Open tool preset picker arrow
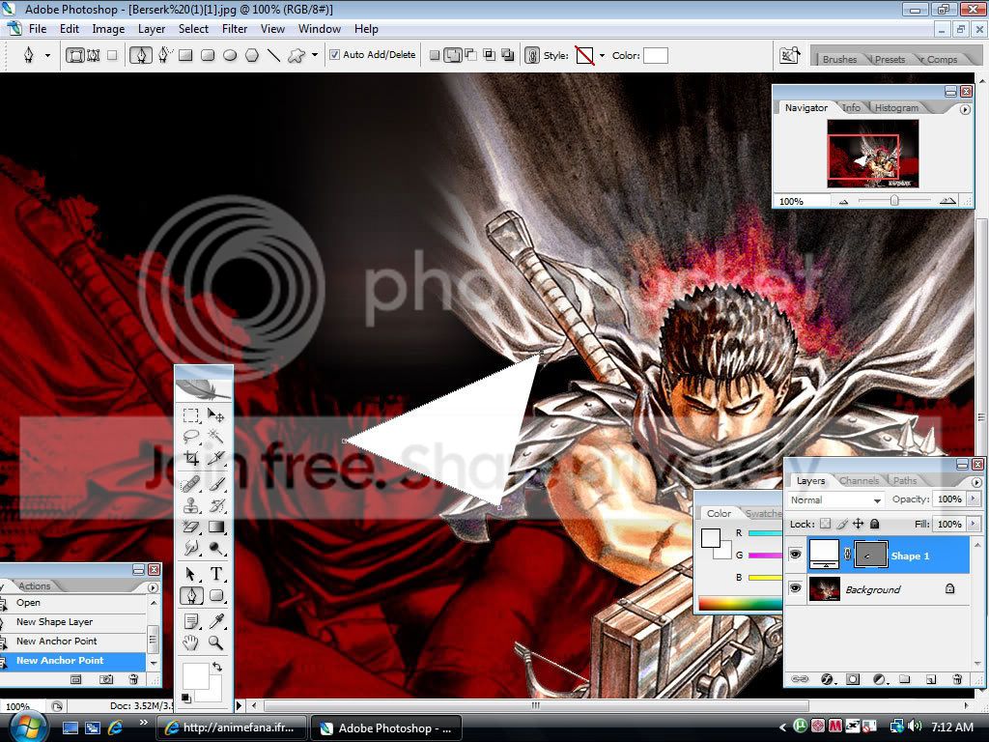This screenshot has height=742, width=989. [x=47, y=55]
